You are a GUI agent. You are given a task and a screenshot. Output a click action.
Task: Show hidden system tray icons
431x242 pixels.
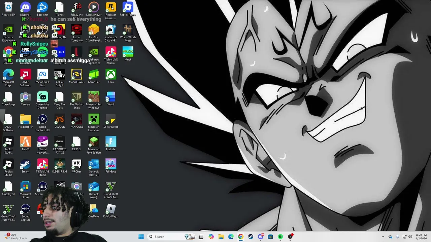[x=383, y=237]
